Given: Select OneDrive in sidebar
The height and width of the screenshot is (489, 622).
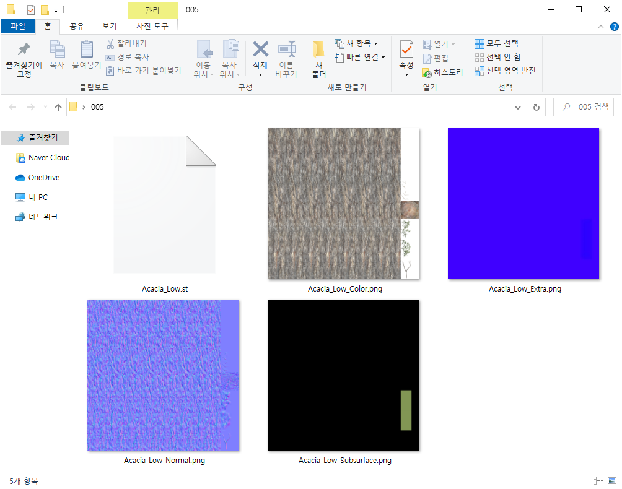Looking at the screenshot, I should (x=37, y=178).
